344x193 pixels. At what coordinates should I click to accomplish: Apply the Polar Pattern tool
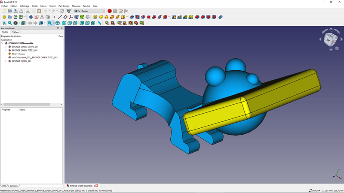coord(185,17)
